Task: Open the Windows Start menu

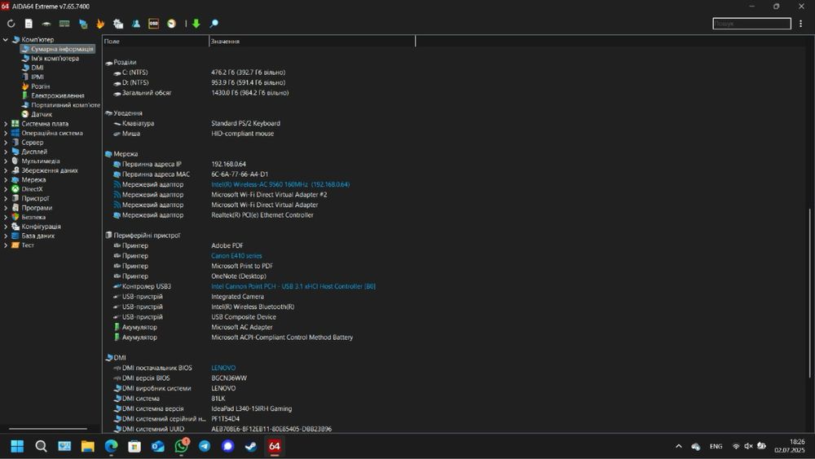Action: click(x=17, y=446)
